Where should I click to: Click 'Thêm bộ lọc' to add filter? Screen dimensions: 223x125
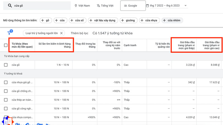[x=79, y=33]
